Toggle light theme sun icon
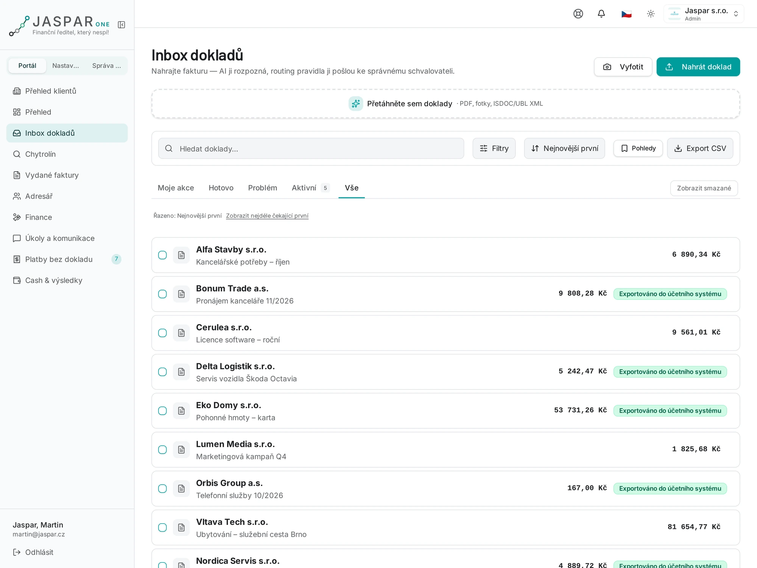The height and width of the screenshot is (568, 757). coord(651,14)
